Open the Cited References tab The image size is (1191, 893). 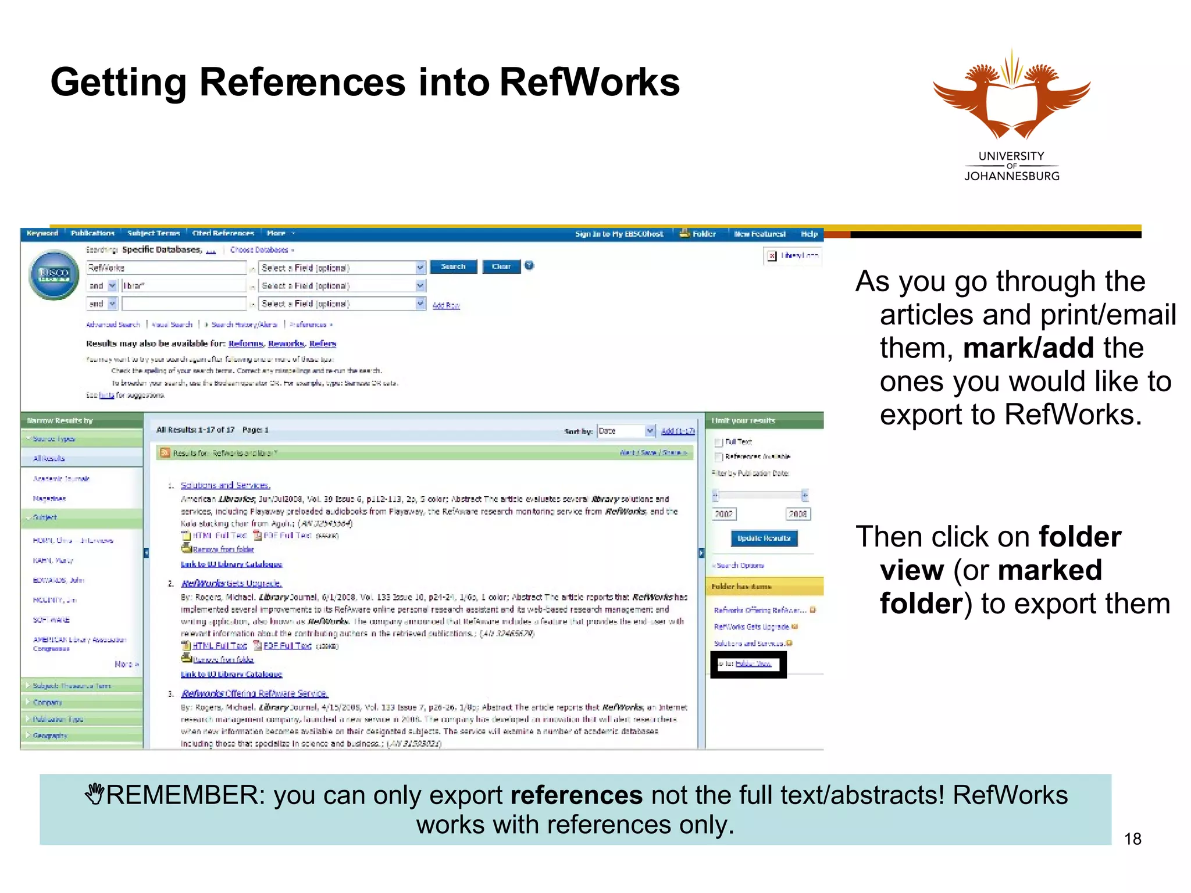pos(223,233)
